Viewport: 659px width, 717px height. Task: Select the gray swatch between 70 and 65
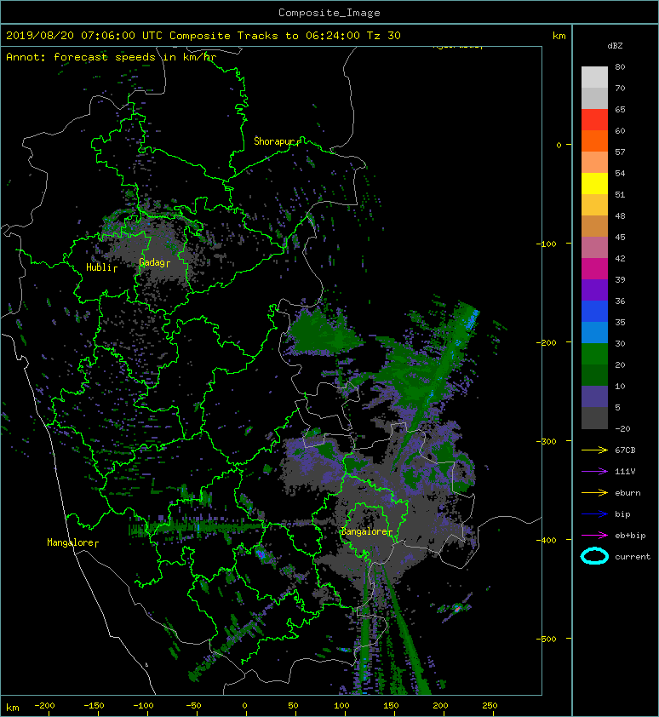pyautogui.click(x=594, y=98)
